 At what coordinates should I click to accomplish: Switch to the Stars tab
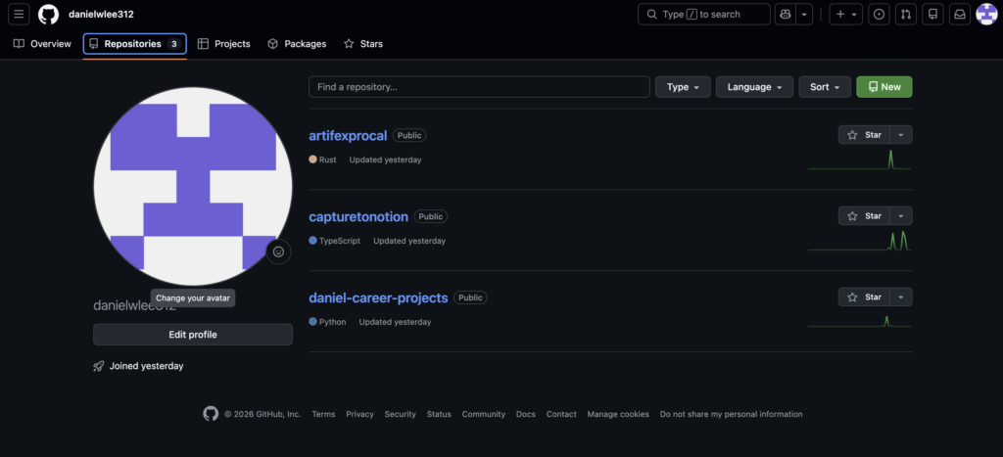tap(363, 44)
